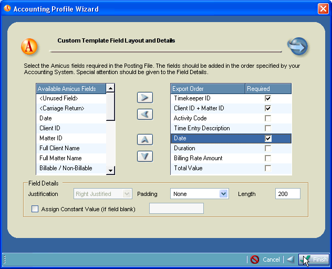Image resolution: width=332 pixels, height=269 pixels.
Task: Click the red Cancel icon
Action: pyautogui.click(x=255, y=260)
